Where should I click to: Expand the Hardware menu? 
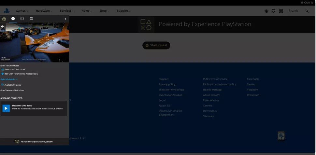point(44,11)
